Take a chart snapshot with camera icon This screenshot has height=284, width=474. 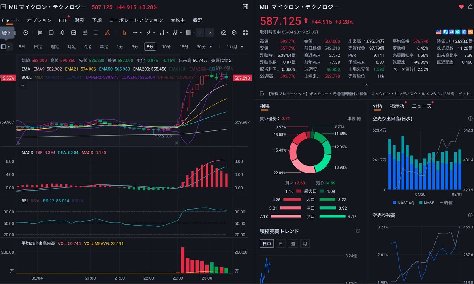(224, 33)
